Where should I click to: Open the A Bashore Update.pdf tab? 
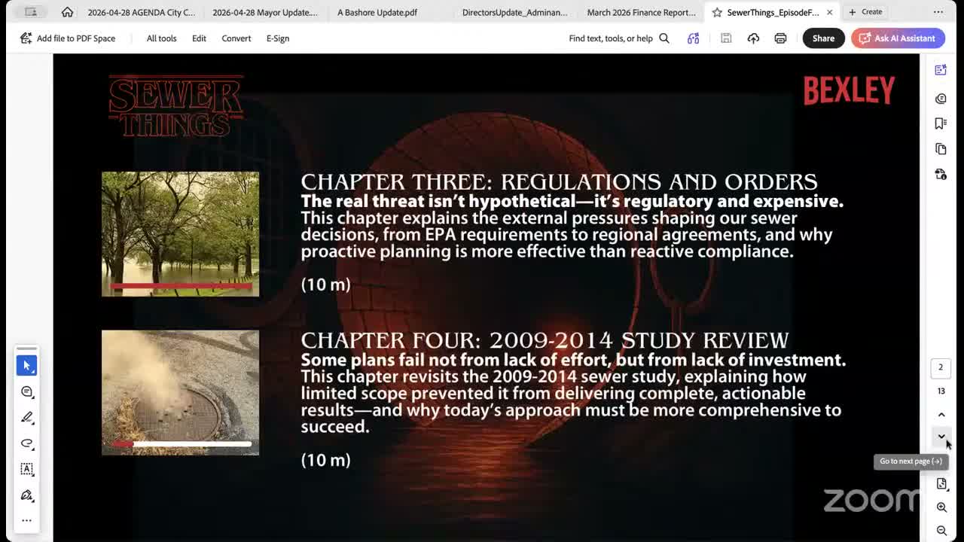(377, 12)
